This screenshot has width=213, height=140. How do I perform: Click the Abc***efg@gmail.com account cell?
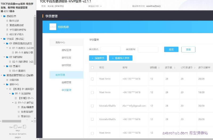(134, 106)
